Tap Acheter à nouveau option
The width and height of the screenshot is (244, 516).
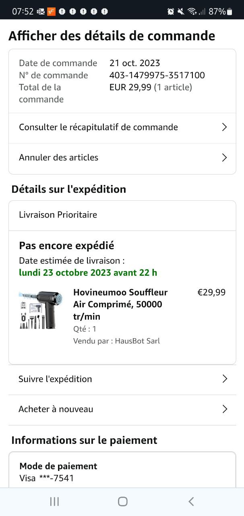(x=56, y=409)
